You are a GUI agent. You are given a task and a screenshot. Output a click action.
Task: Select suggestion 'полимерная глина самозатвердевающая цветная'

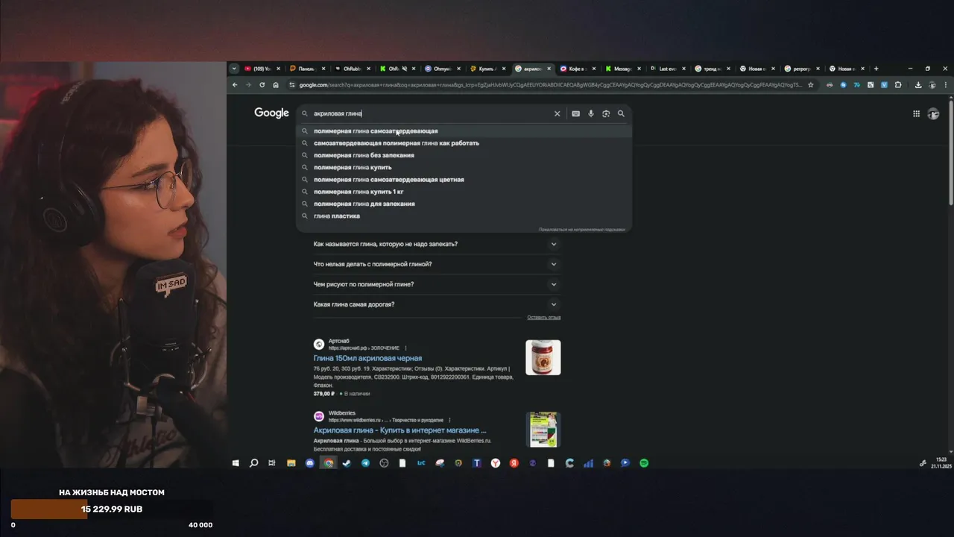click(x=464, y=180)
